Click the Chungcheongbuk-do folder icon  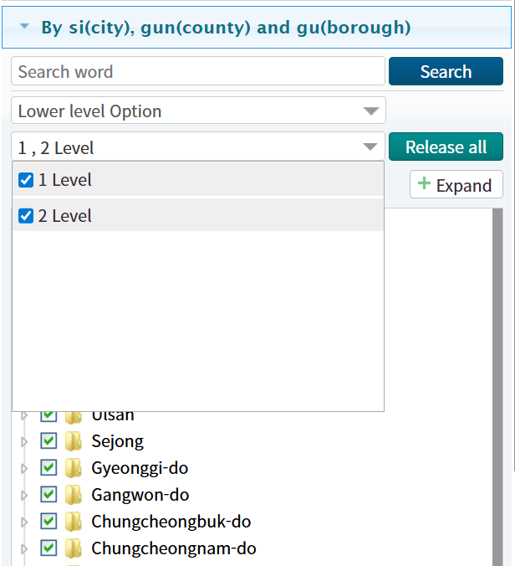coord(74,522)
